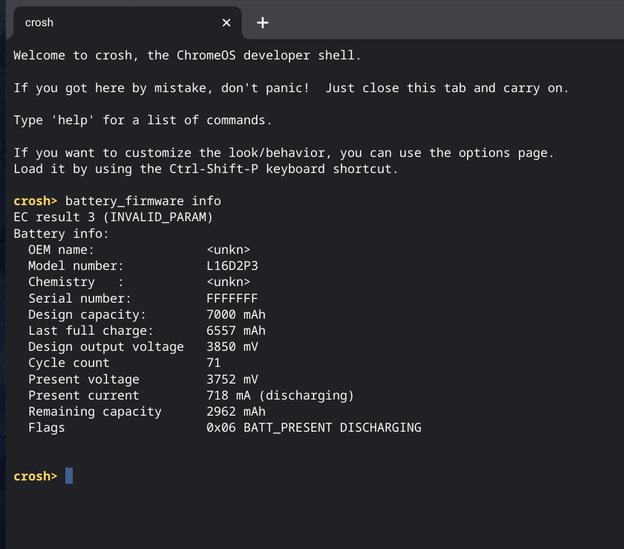Click the blinking cursor block at the prompt
Screen dimensions: 624x549
[x=69, y=476]
